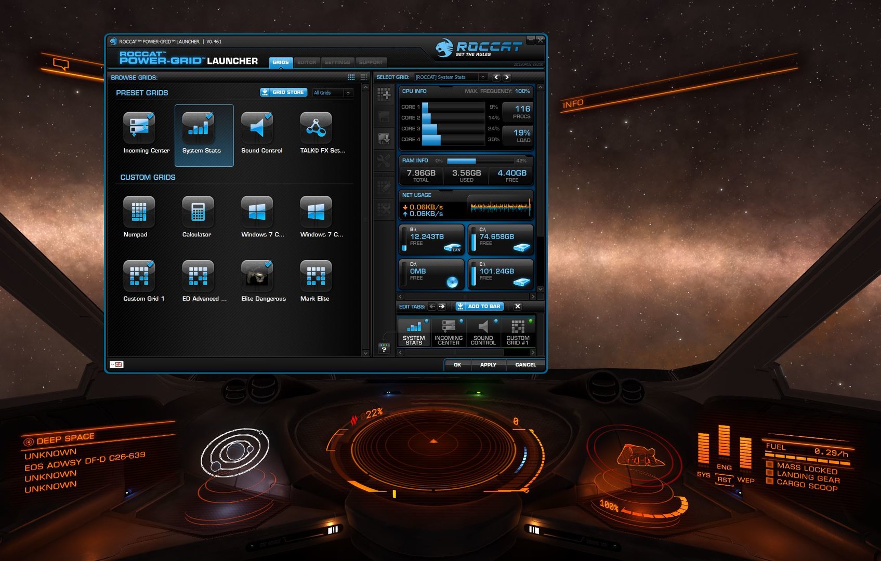Go to previous grid with left arrow
This screenshot has height=561, width=881.
(496, 77)
